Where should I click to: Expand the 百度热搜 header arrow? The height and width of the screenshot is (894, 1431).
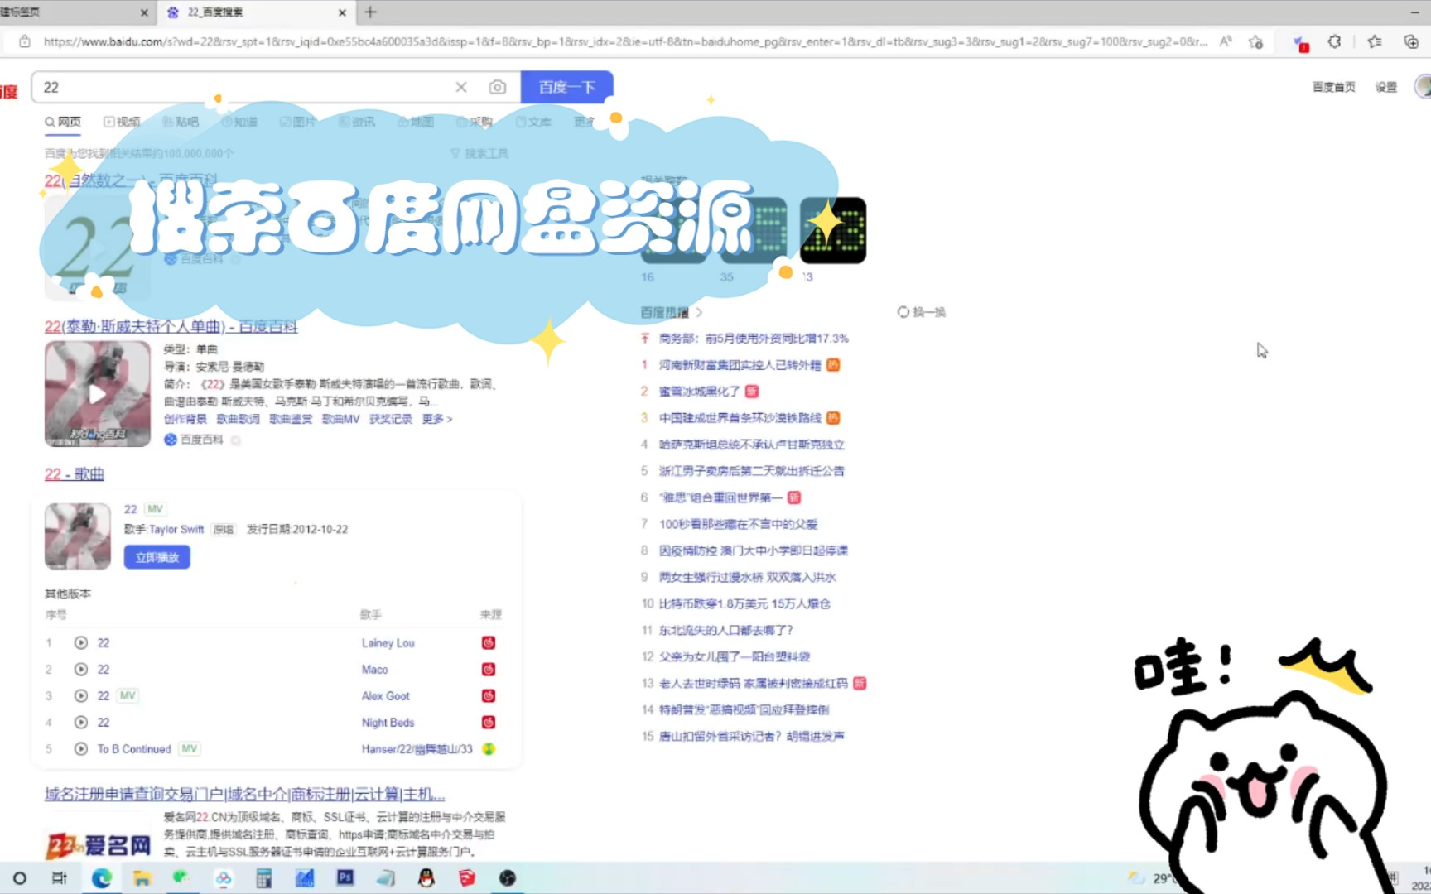click(x=699, y=312)
